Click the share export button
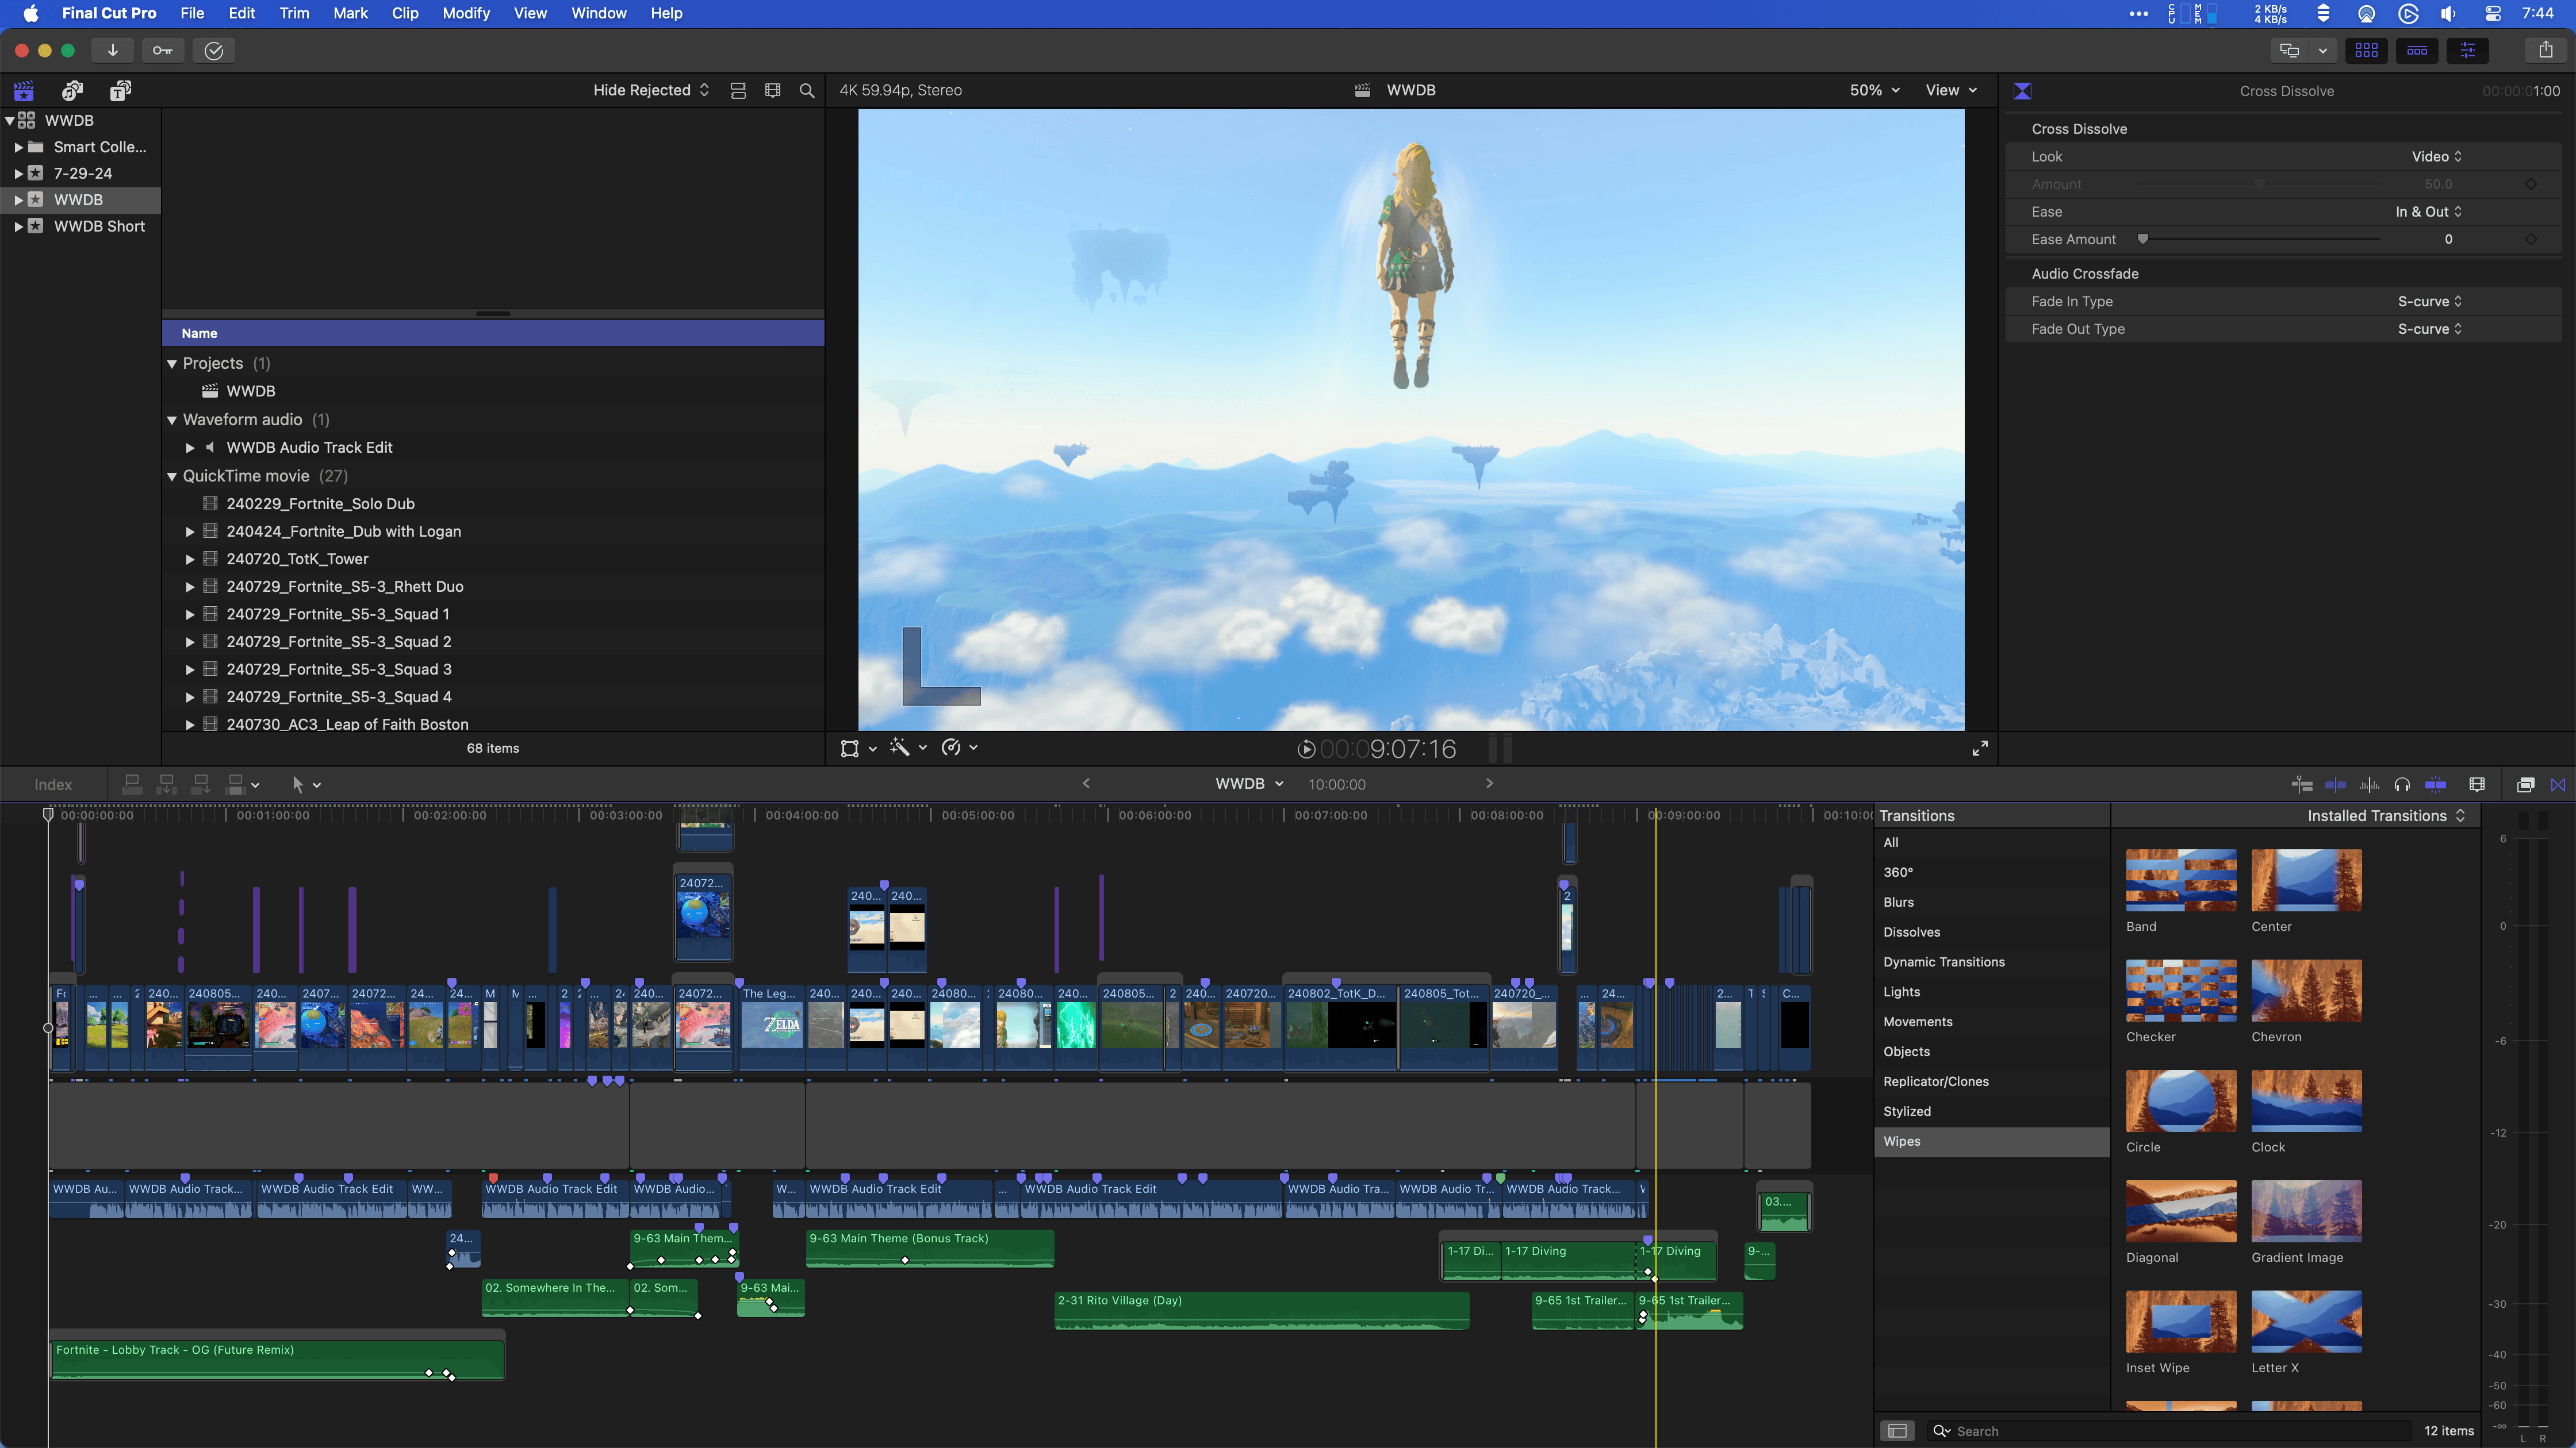Image resolution: width=2576 pixels, height=1448 pixels. point(2545,50)
